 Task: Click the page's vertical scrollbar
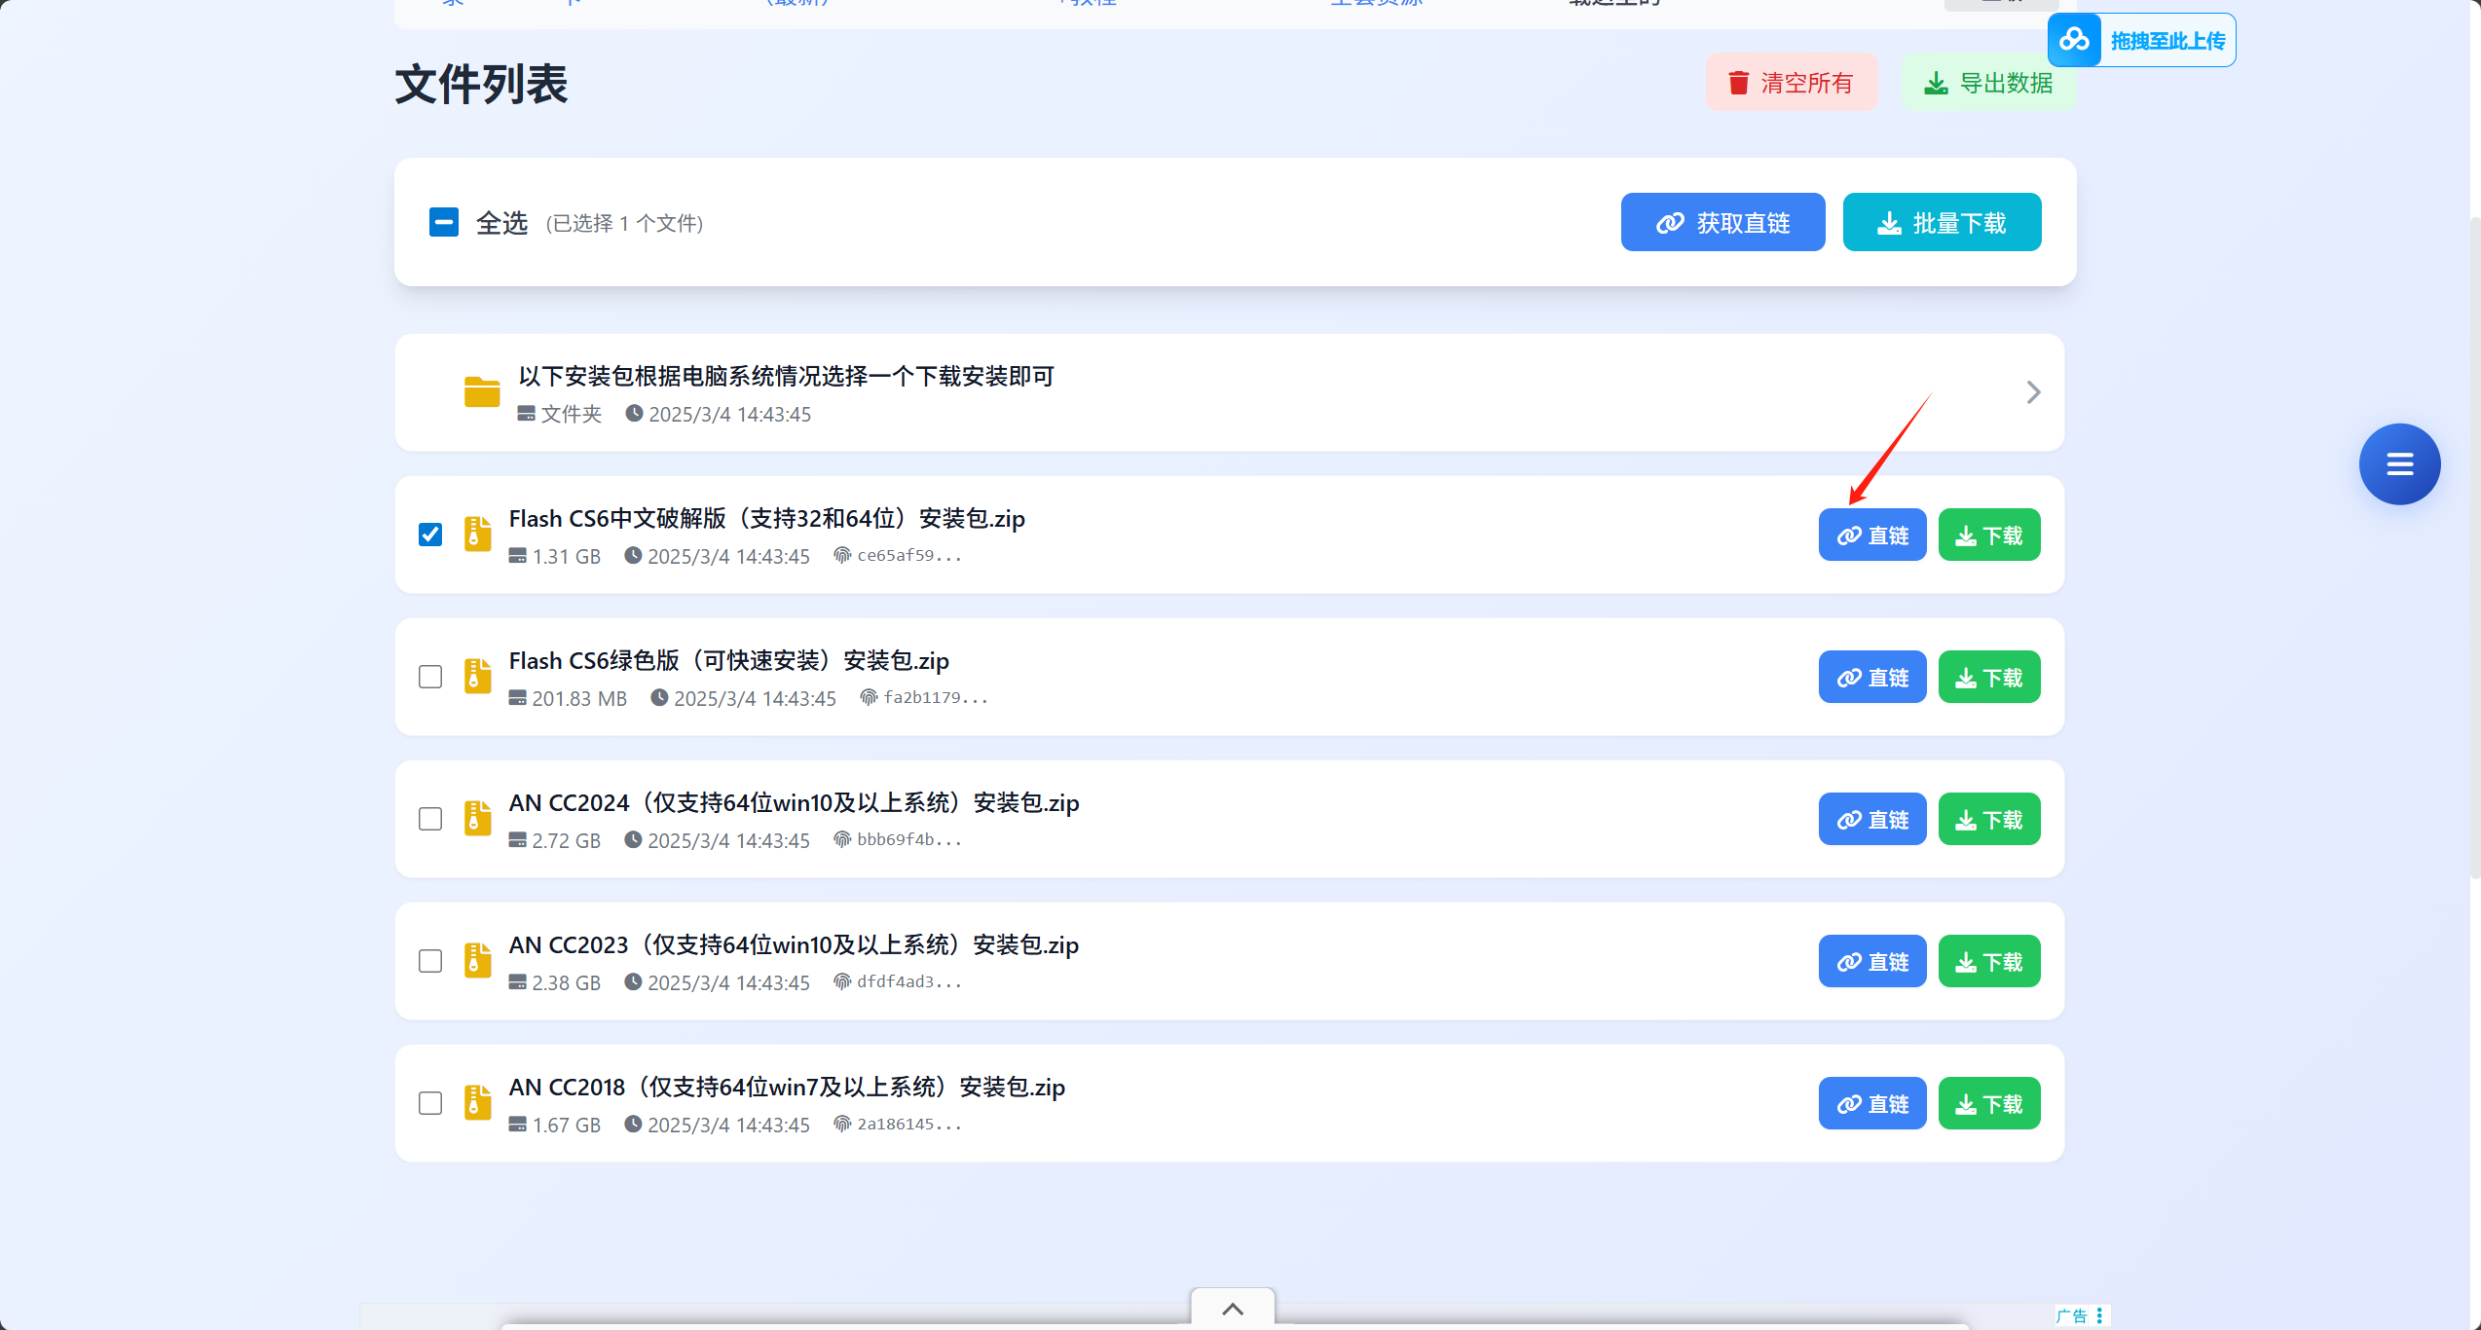click(2474, 545)
